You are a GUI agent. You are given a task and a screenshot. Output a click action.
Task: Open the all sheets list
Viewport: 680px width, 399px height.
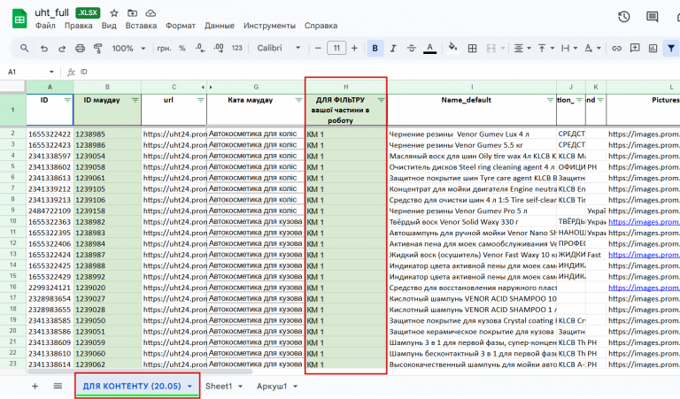(58, 386)
